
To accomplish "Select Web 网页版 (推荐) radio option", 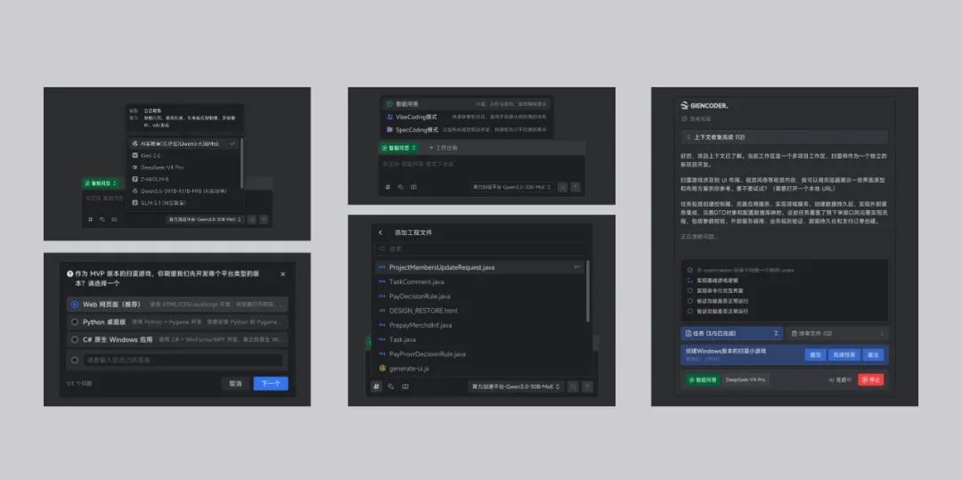I will [x=75, y=304].
